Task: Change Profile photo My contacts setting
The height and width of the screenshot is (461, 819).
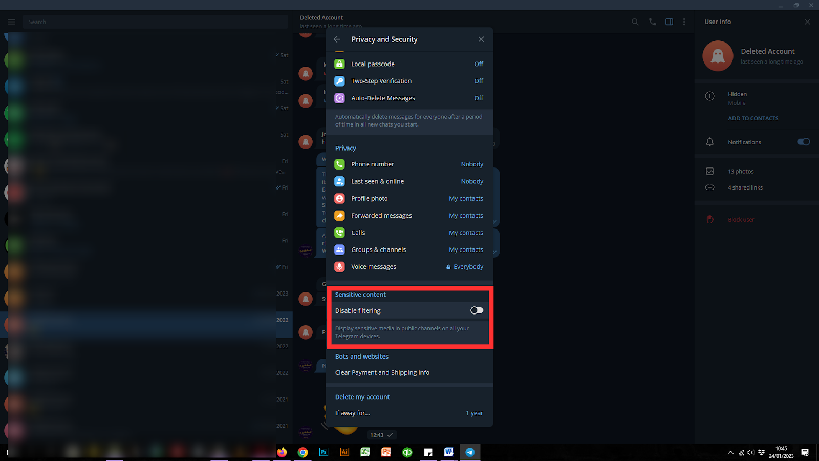Action: click(466, 198)
